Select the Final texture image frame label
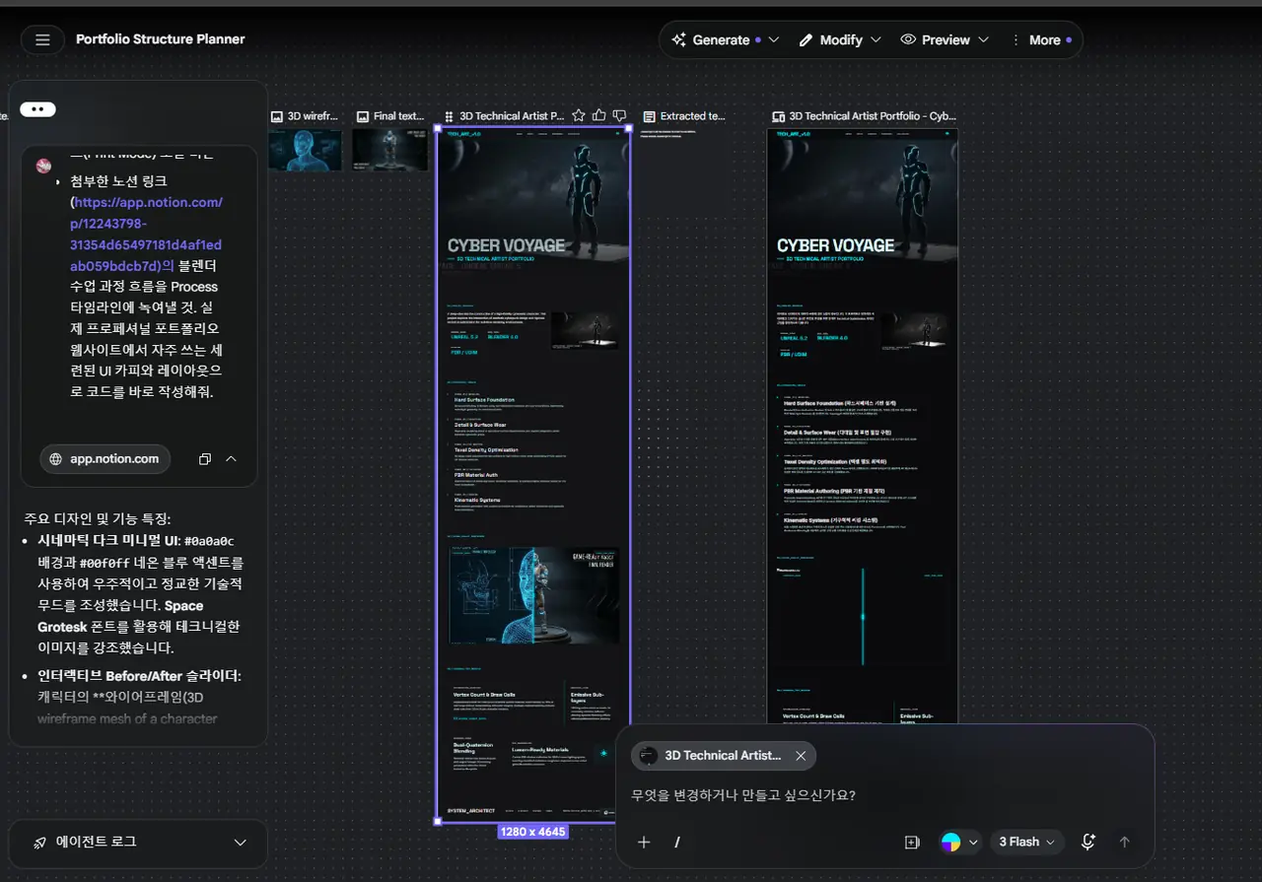 coord(390,116)
